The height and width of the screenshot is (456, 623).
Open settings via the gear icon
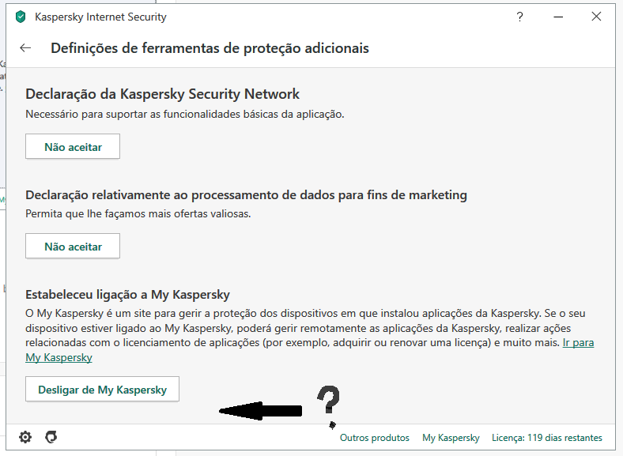[25, 437]
